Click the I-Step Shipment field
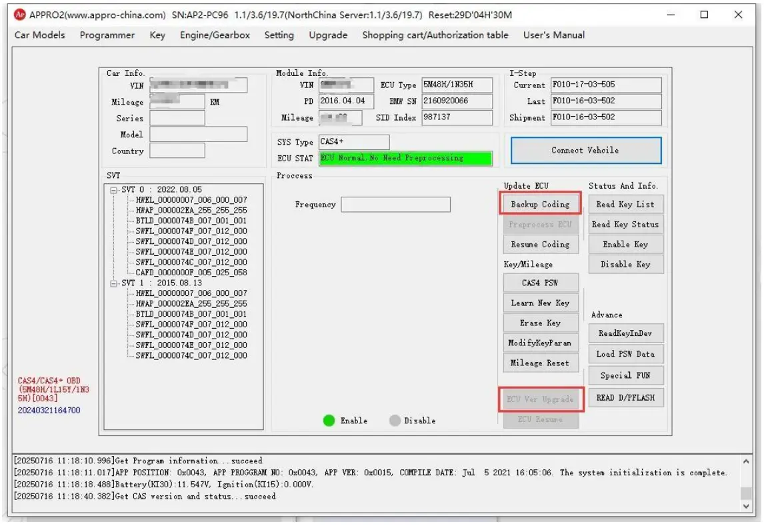 coord(606,117)
